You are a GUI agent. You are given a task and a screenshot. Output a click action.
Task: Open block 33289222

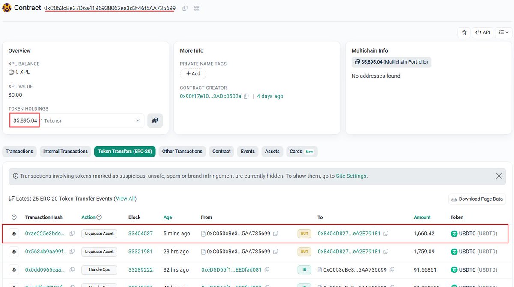(140, 270)
